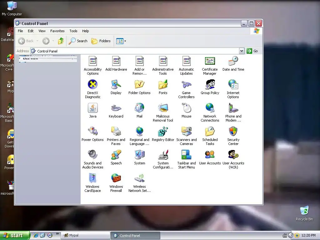
Task: Open Display properties icon
Action: 116,84
